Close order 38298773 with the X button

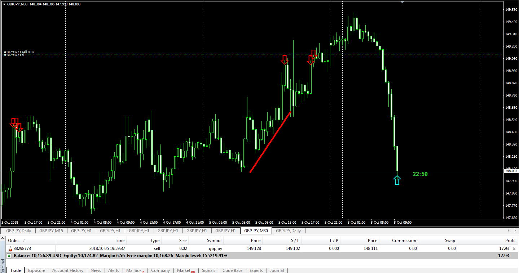514,249
